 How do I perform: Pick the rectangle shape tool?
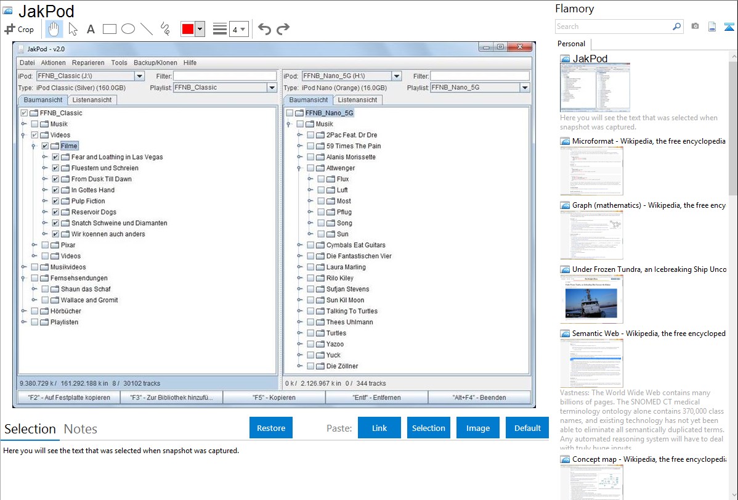pos(109,29)
